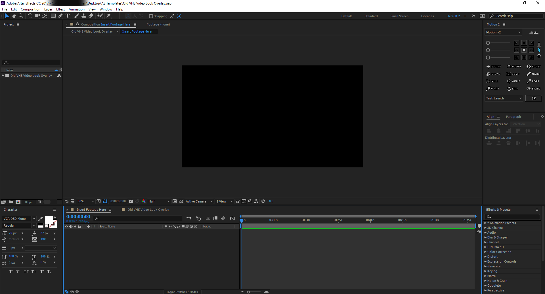Enable the Snapping checkbox
This screenshot has width=545, height=294.
click(151, 16)
